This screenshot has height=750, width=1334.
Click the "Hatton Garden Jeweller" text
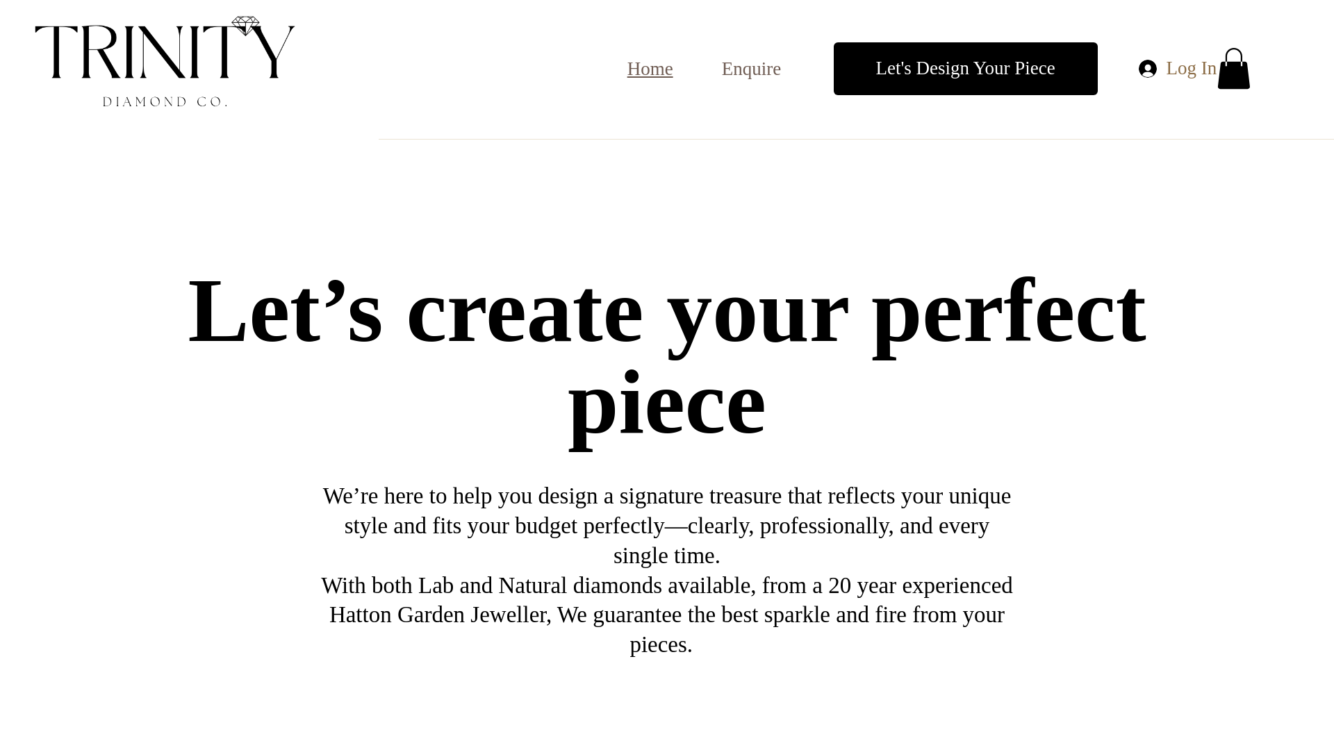(438, 615)
